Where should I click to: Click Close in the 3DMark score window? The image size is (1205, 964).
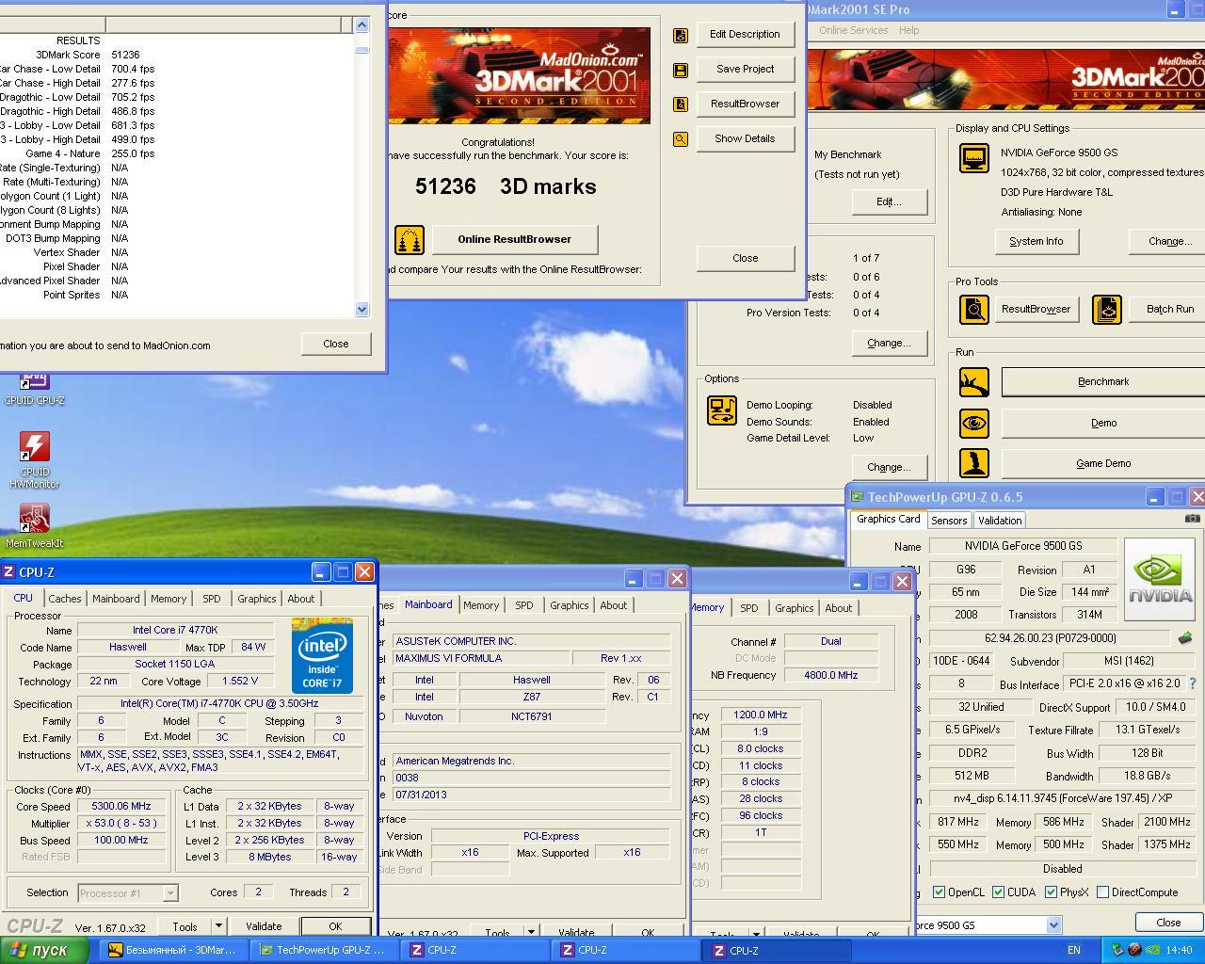[x=745, y=258]
